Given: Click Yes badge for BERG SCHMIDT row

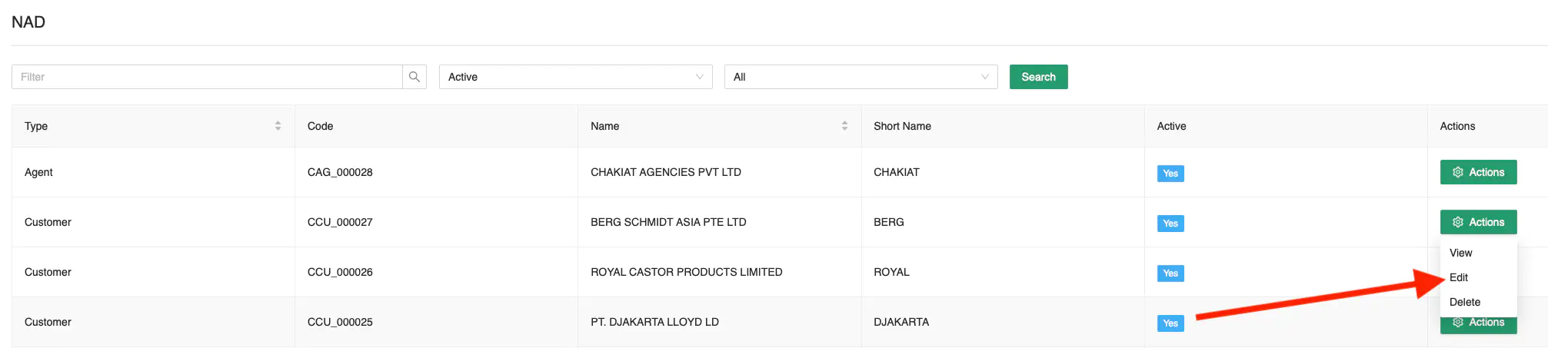Looking at the screenshot, I should coord(1170,224).
